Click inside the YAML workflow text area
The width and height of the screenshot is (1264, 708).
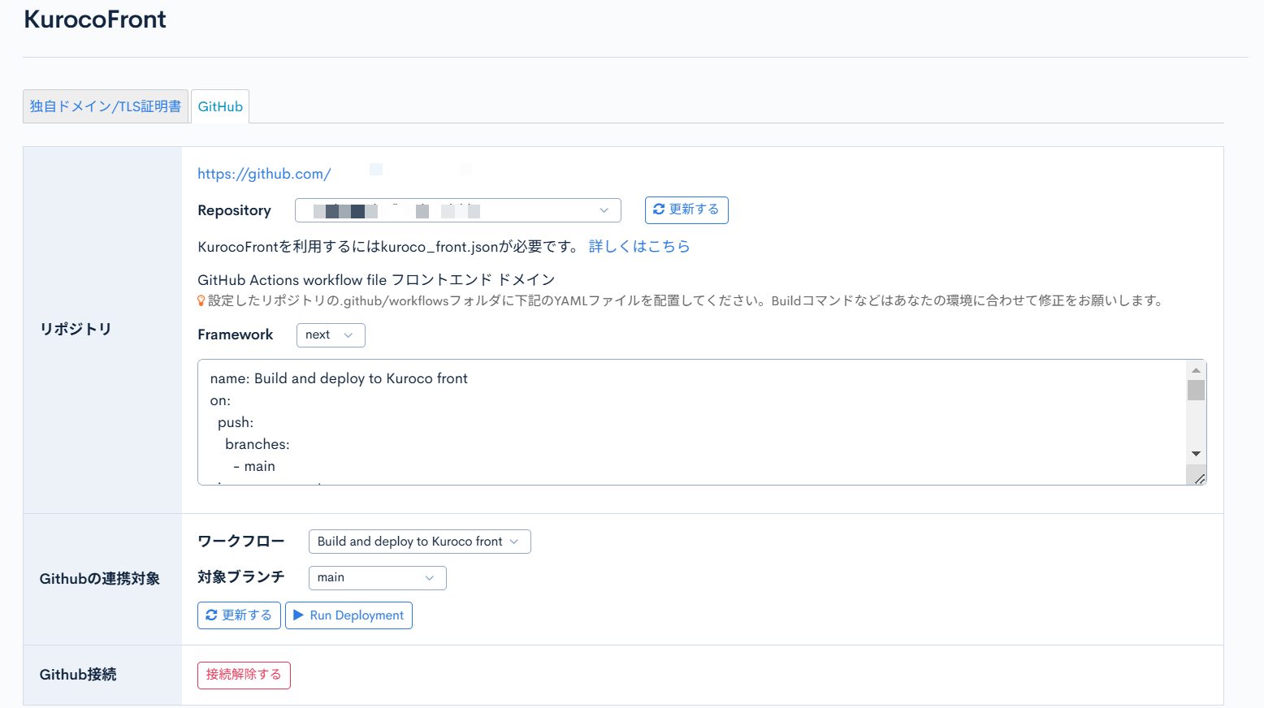pos(650,422)
